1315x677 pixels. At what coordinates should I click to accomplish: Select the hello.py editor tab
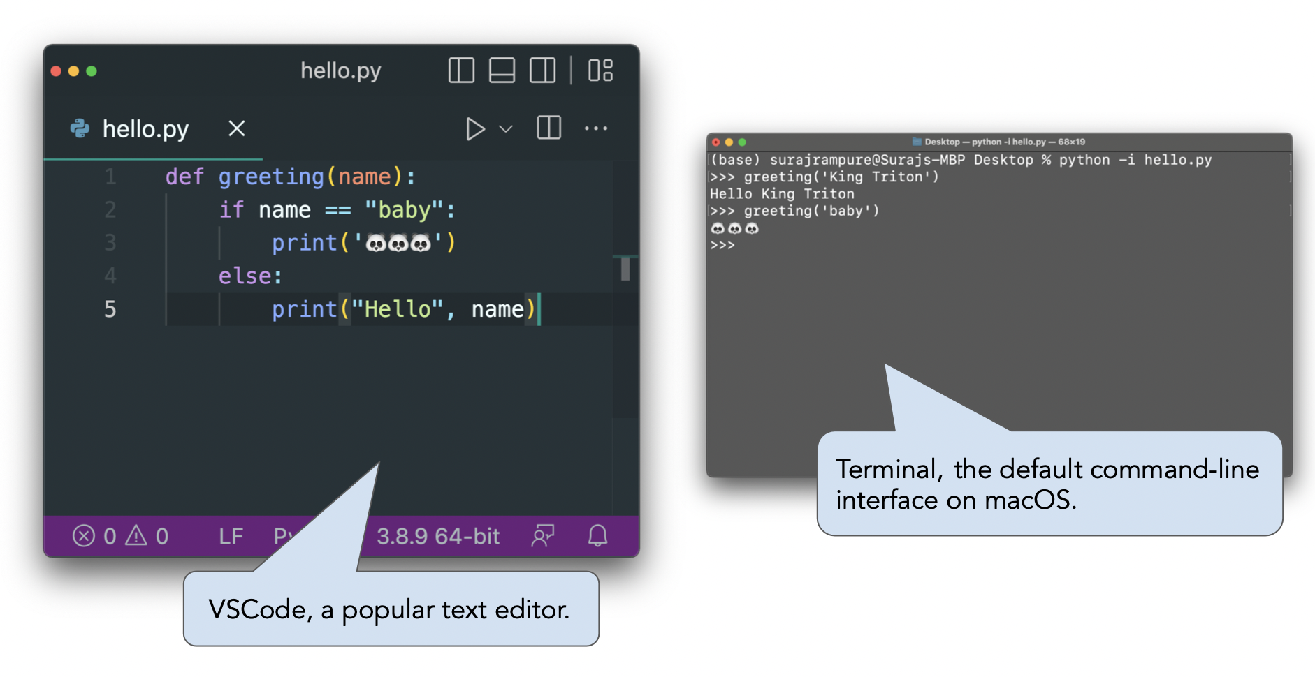click(x=153, y=129)
